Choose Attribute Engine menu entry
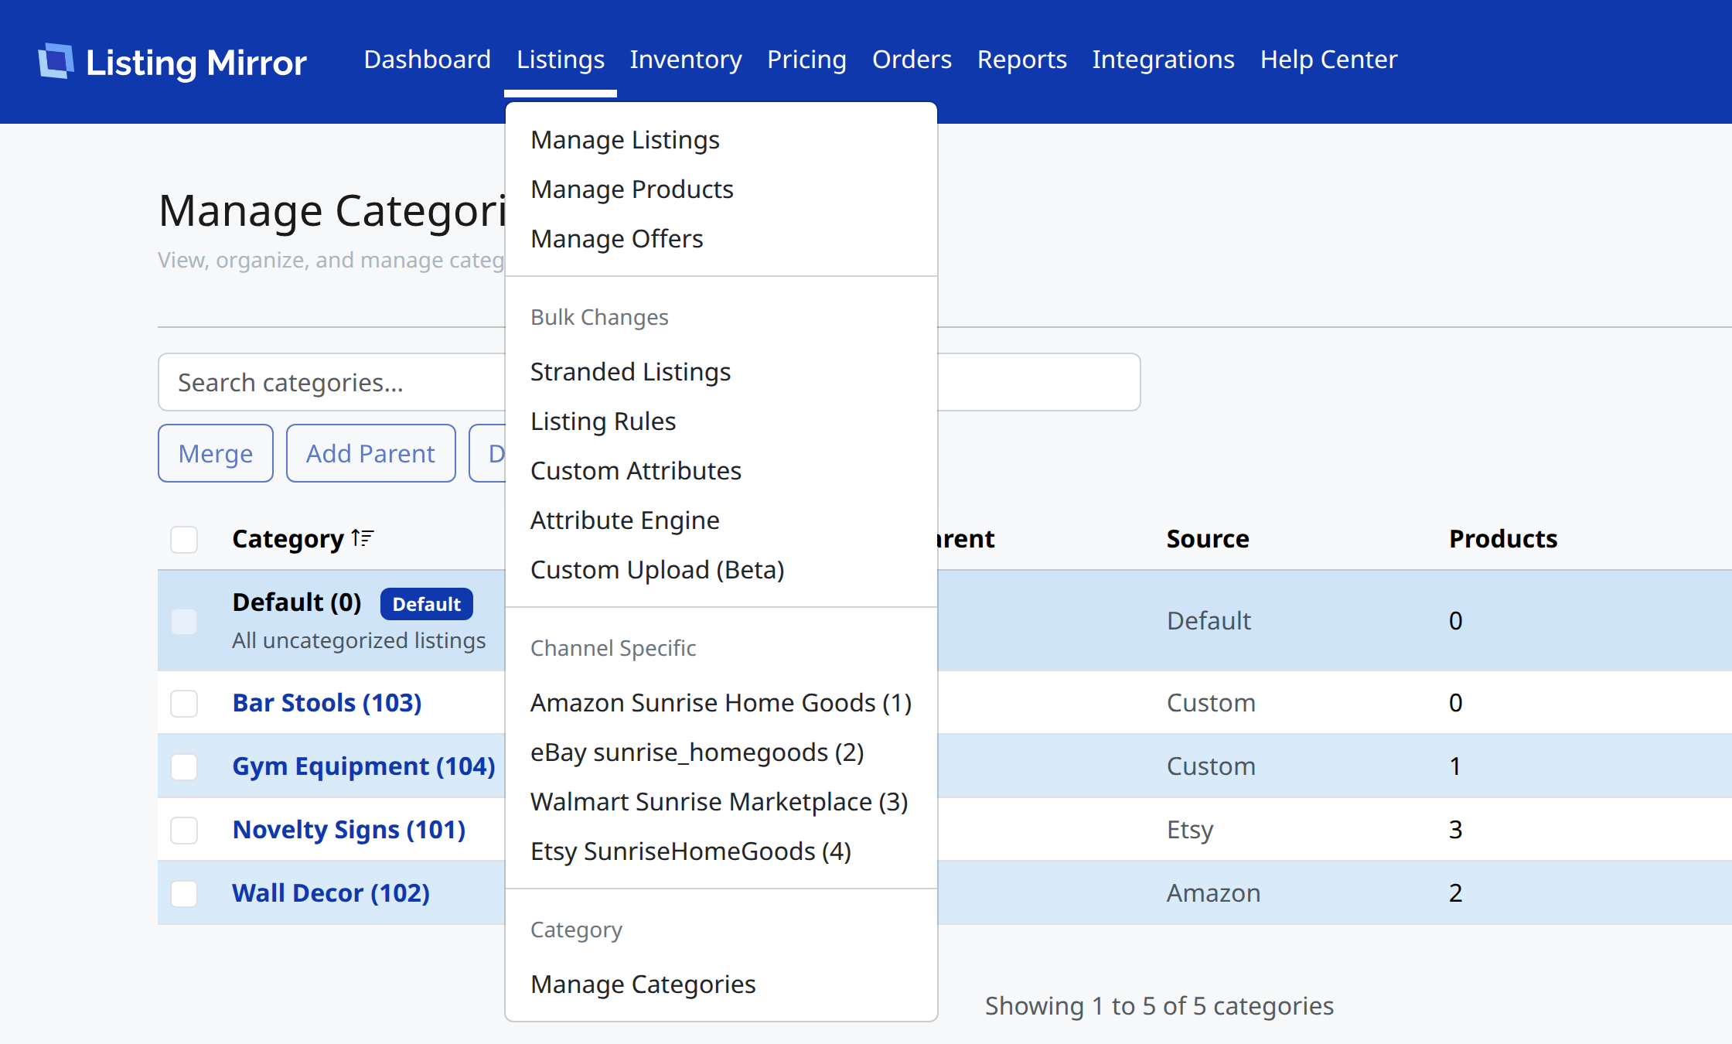The height and width of the screenshot is (1044, 1732). [721, 520]
